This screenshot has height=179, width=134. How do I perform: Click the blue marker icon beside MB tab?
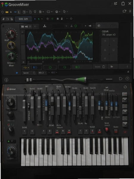pos(35,19)
